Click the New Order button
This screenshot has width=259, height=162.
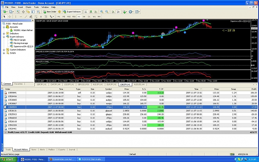tap(50, 12)
